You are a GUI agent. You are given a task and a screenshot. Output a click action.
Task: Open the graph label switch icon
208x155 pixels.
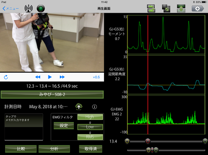point(151,8)
